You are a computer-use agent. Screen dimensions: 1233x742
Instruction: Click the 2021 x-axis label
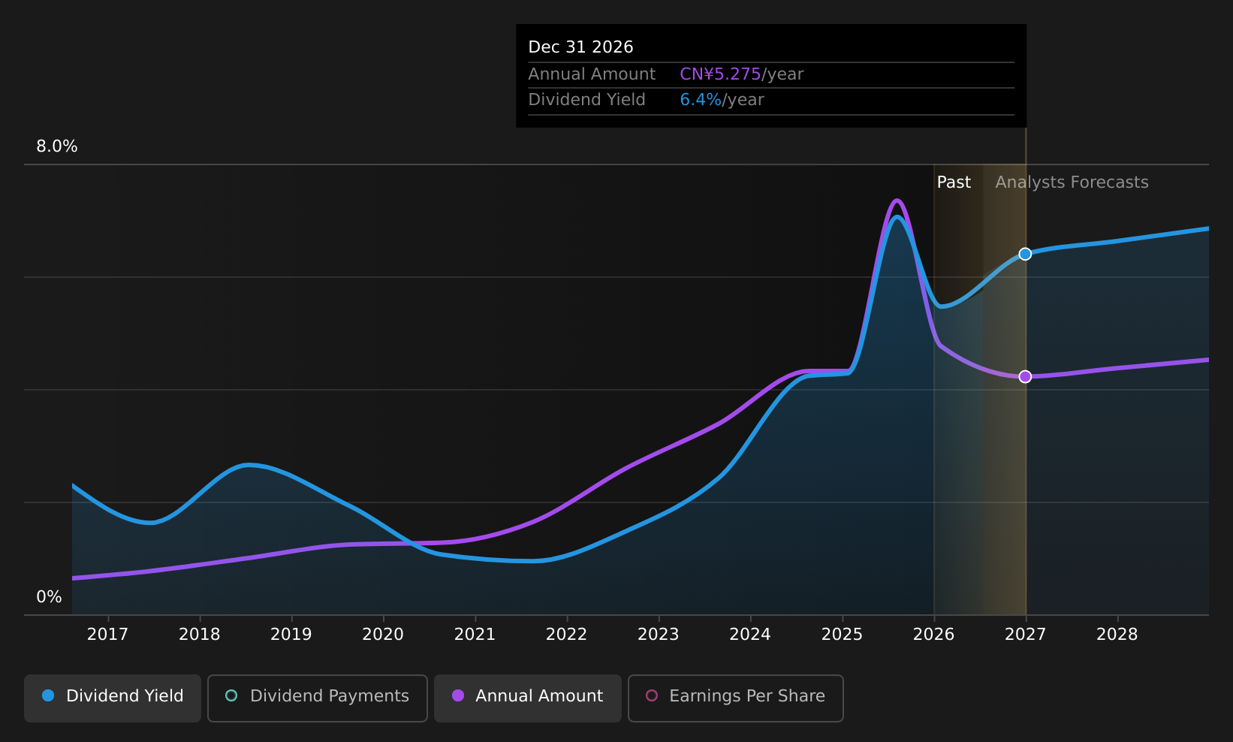coord(475,635)
